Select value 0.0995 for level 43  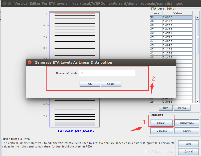tap(177, 45)
